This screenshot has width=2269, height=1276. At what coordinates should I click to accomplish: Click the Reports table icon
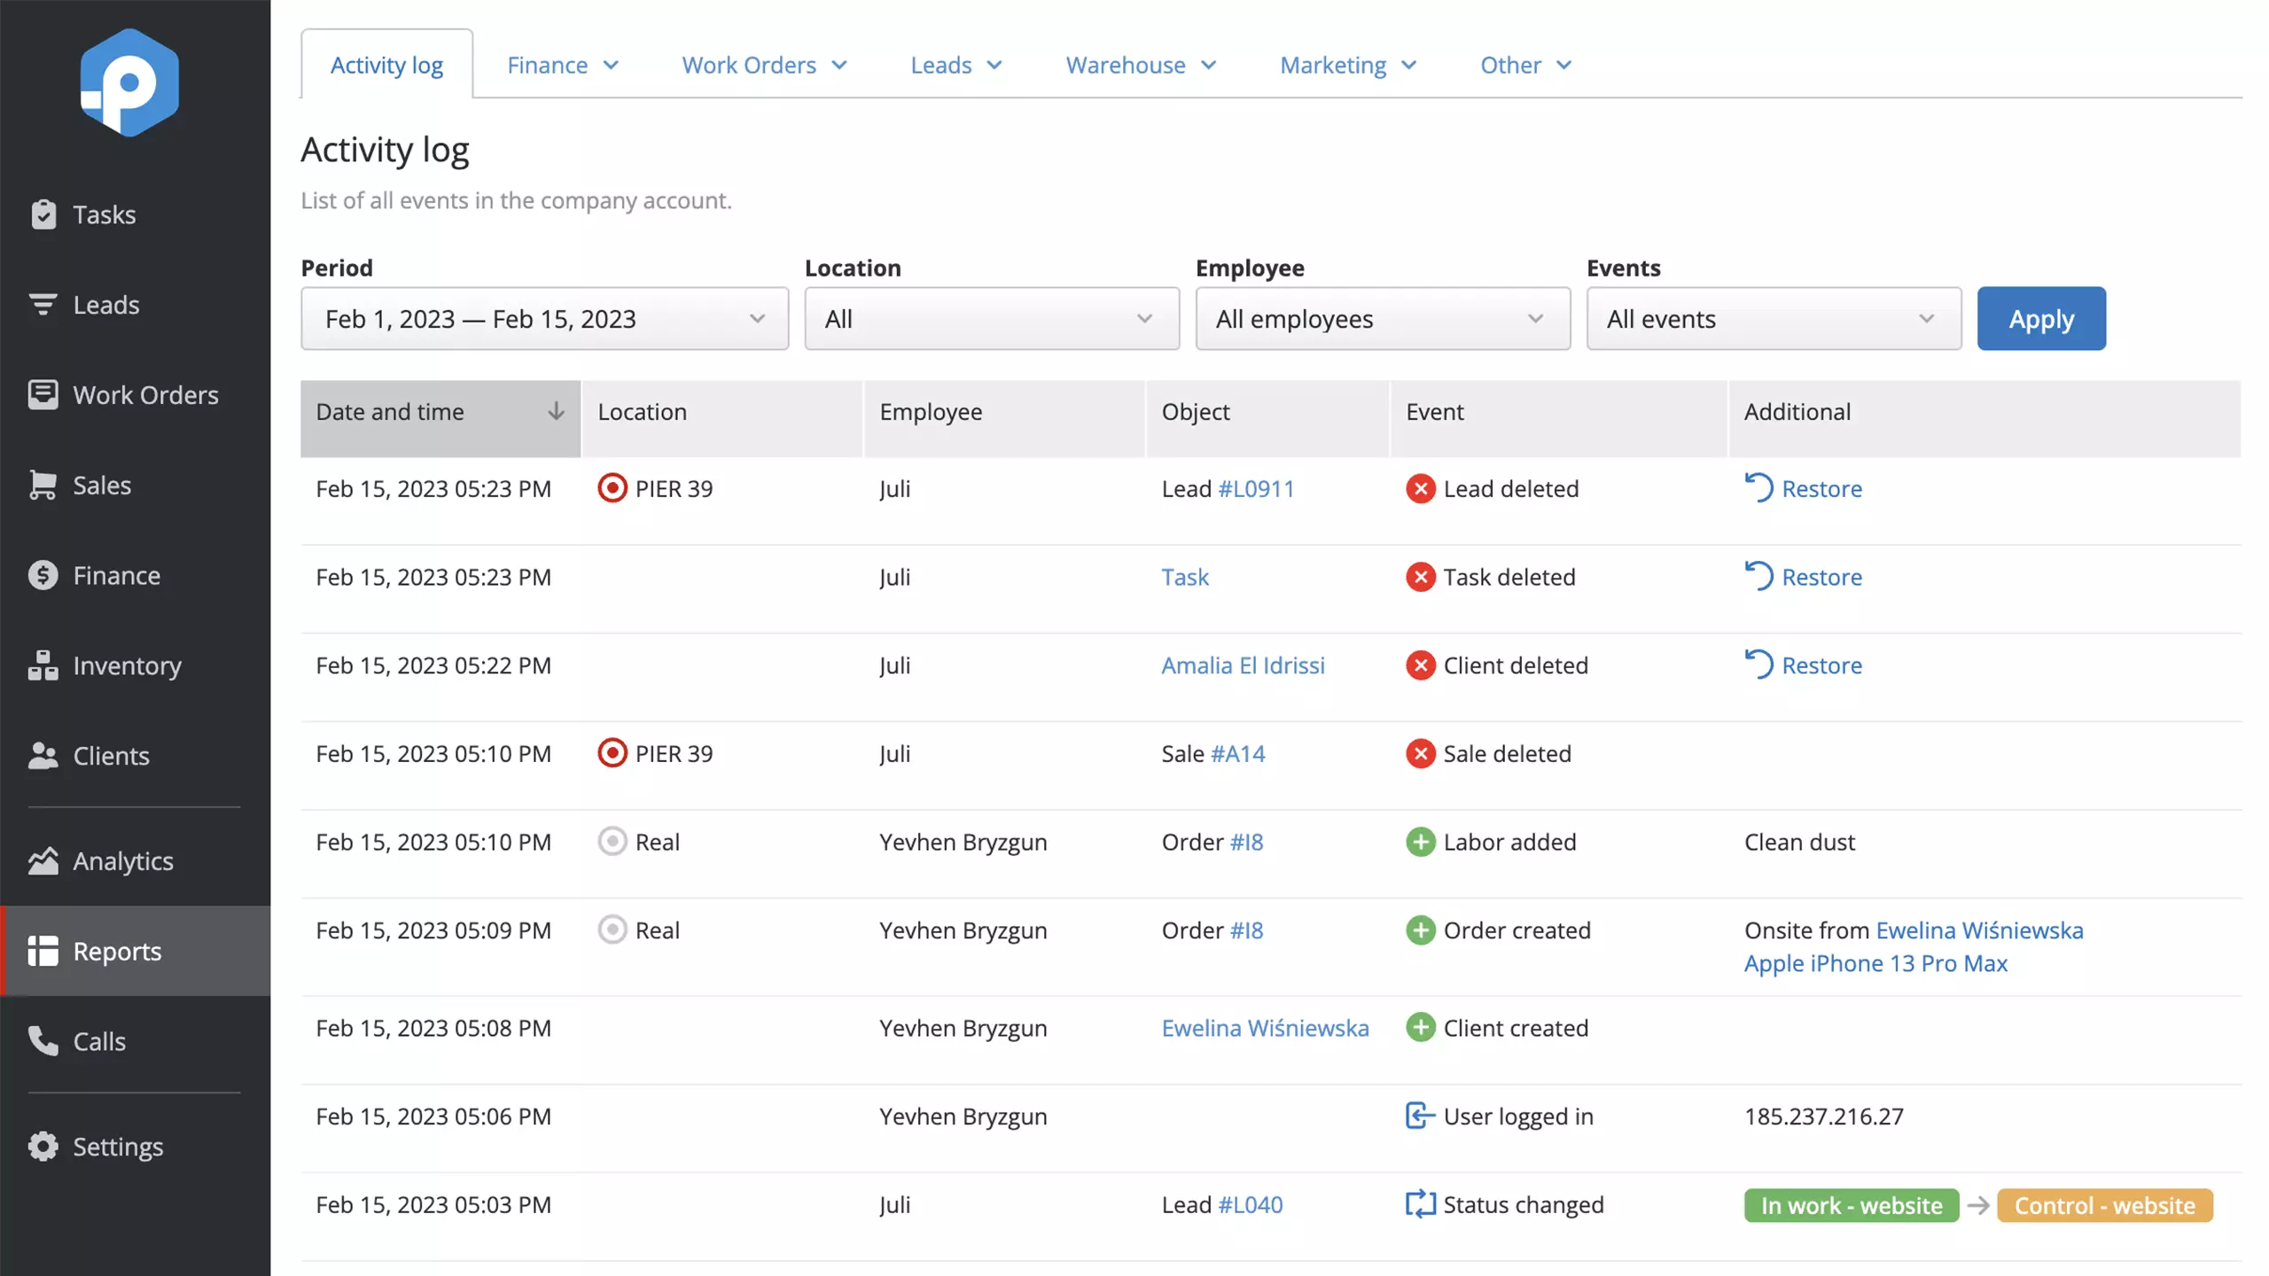pyautogui.click(x=43, y=951)
